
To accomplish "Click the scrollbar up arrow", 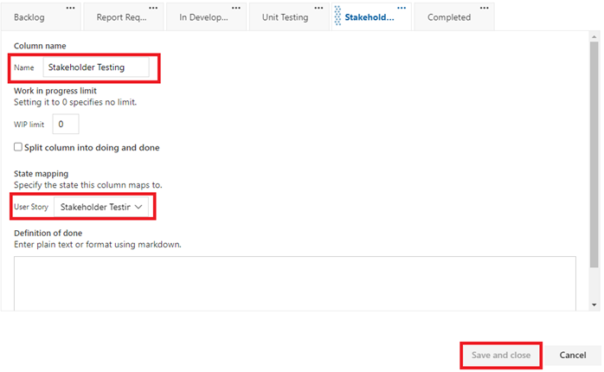I will 594,36.
